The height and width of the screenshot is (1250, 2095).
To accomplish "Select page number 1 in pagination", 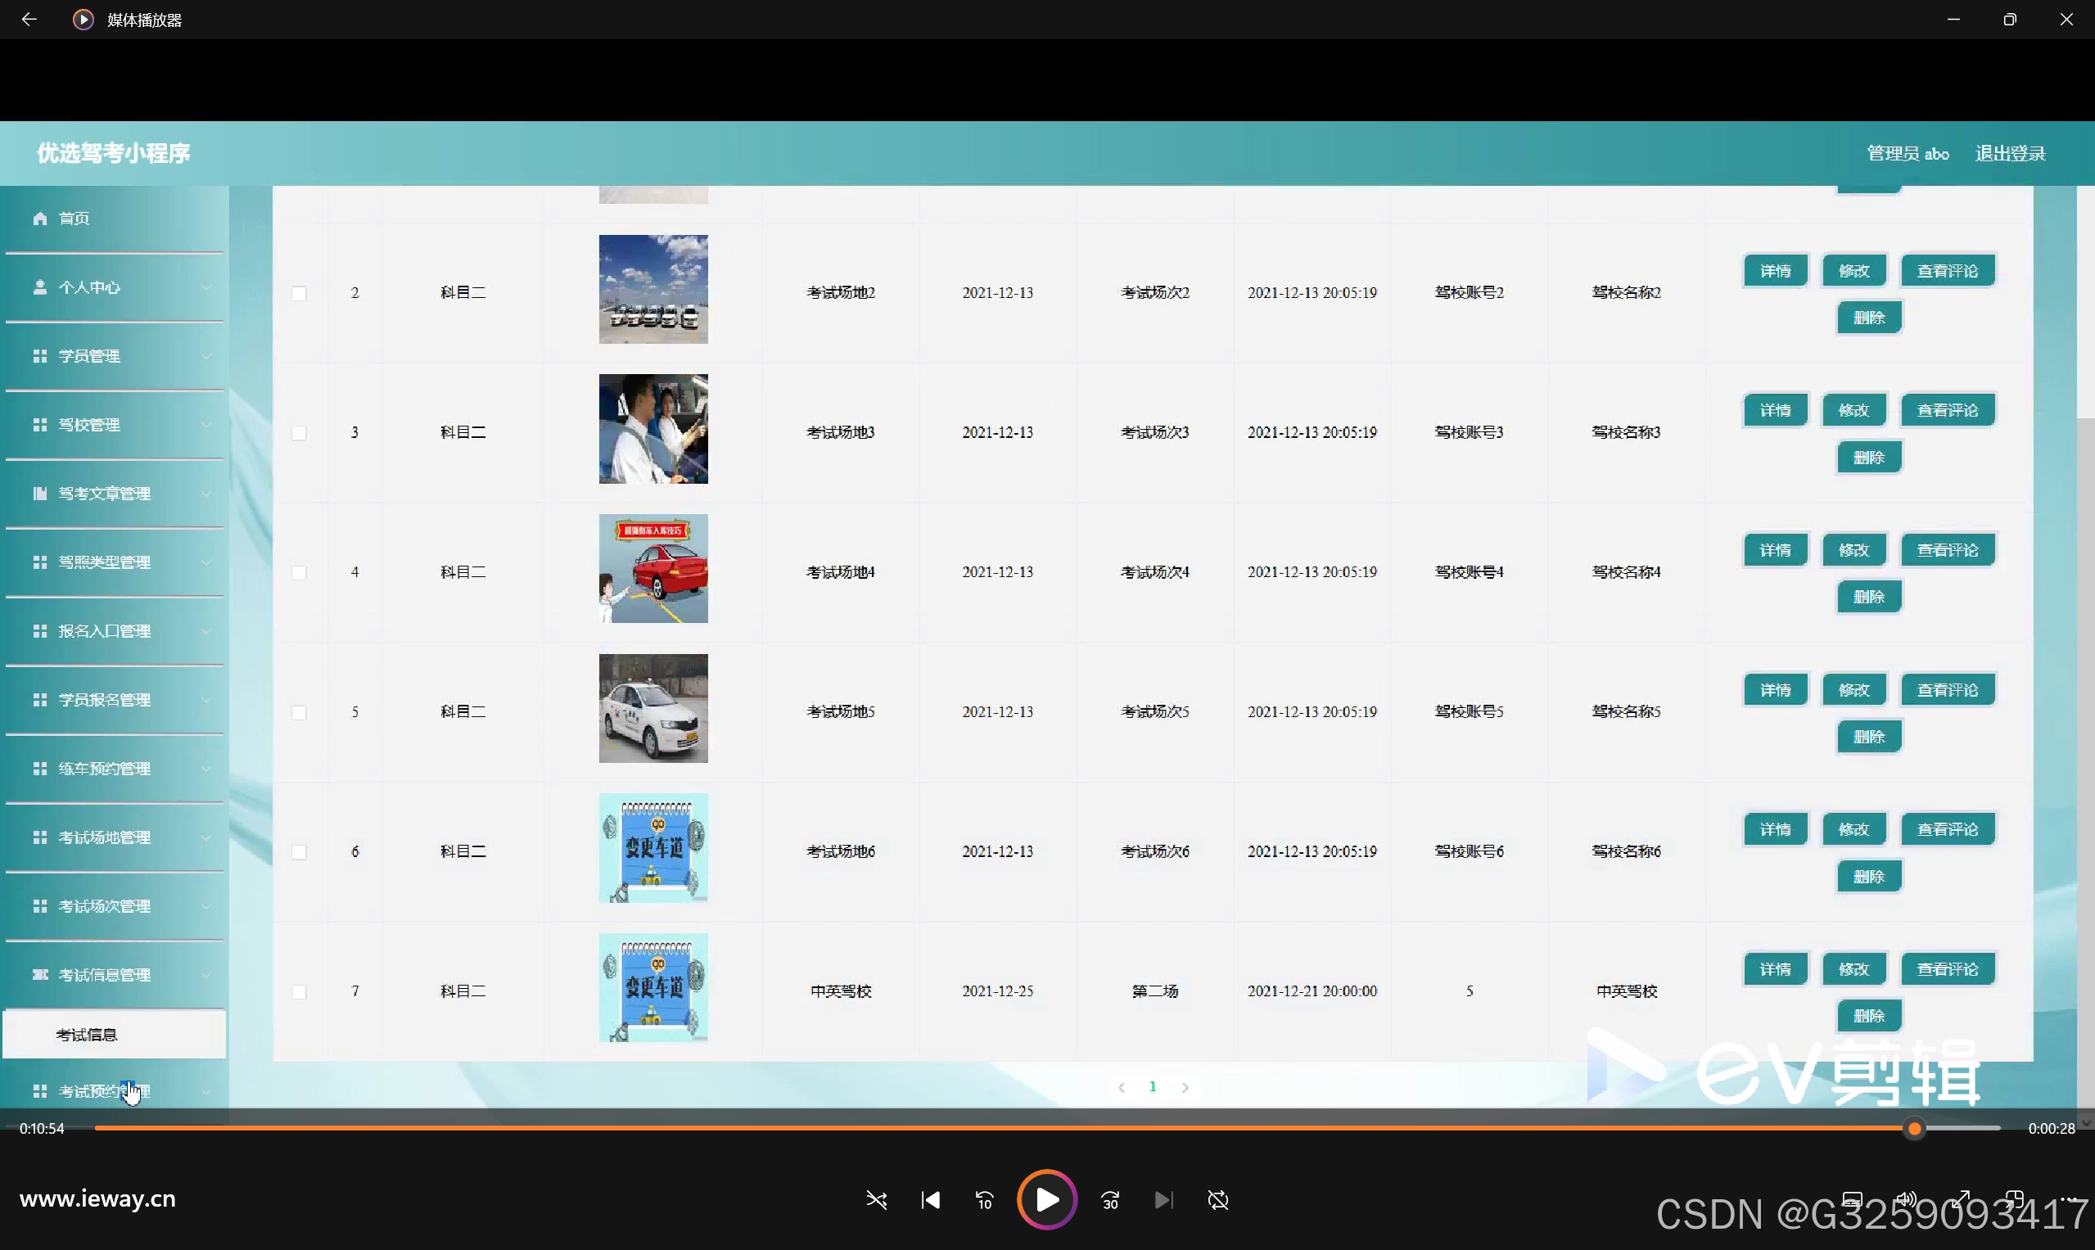I will pos(1153,1087).
